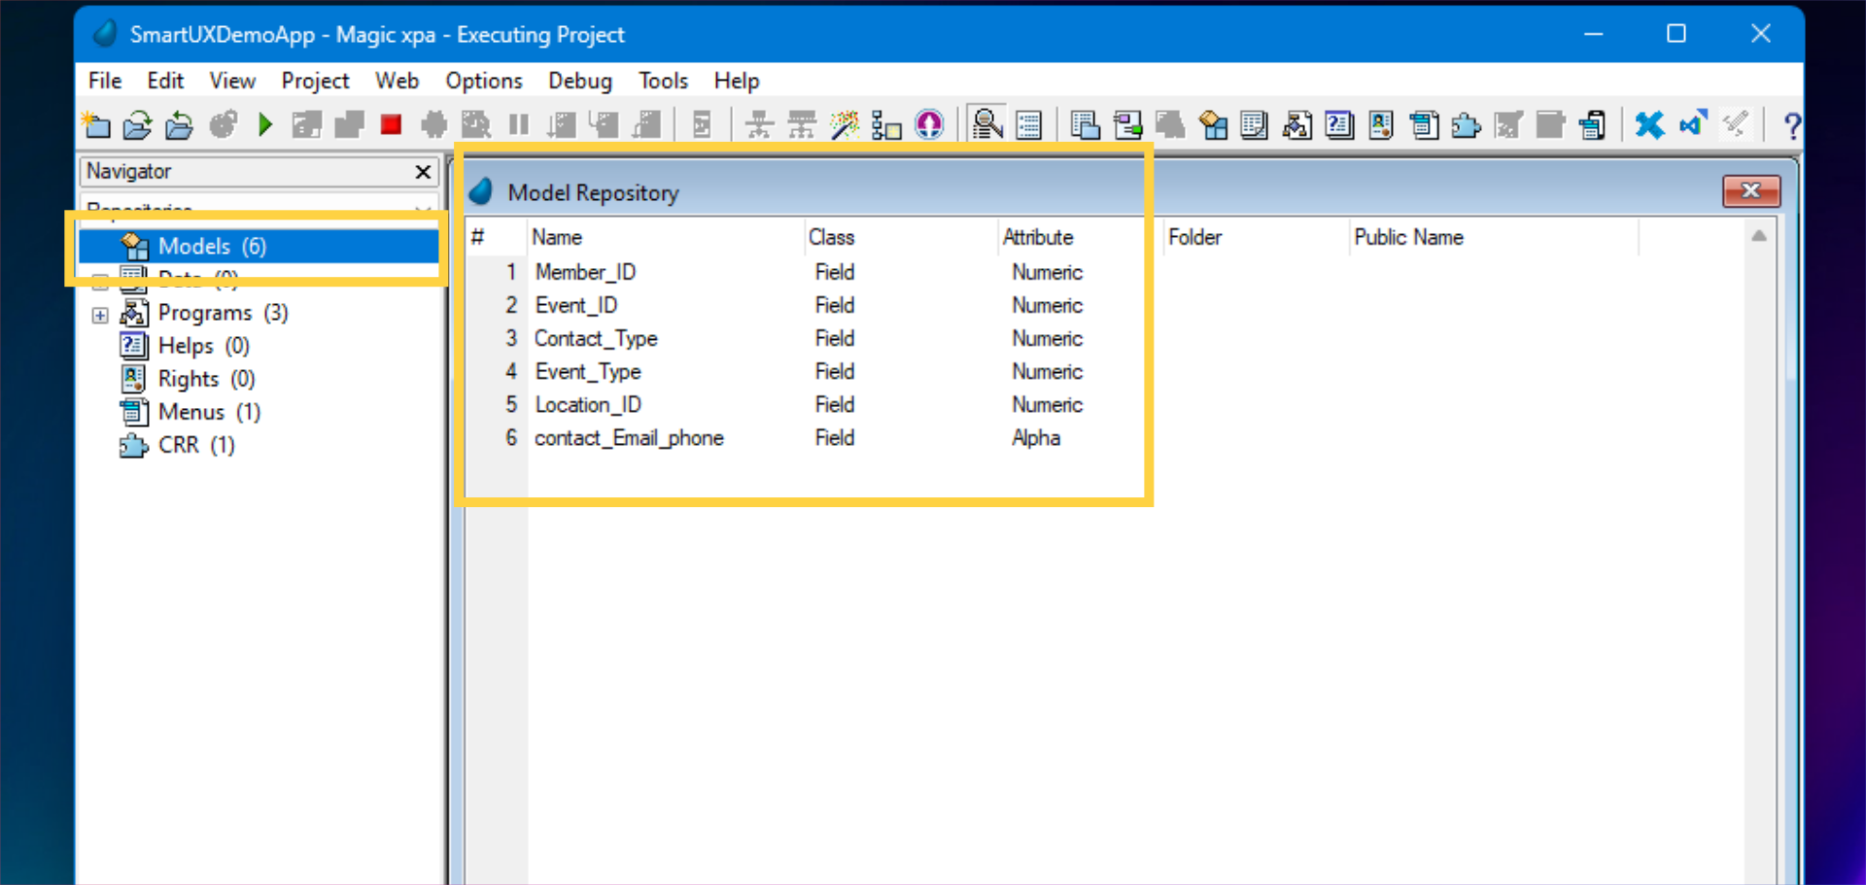Collapse the Repositories section dropdown
1866x885 pixels.
(422, 210)
